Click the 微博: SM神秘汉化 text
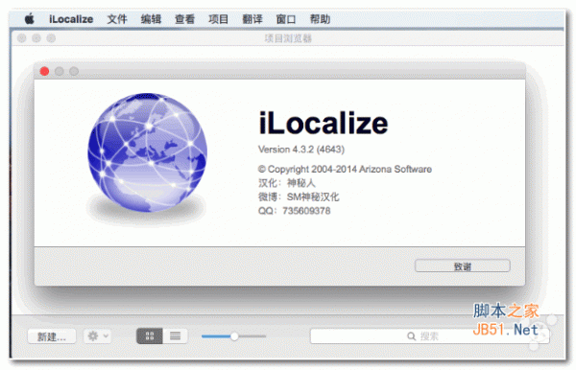The height and width of the screenshot is (370, 576). tap(299, 197)
